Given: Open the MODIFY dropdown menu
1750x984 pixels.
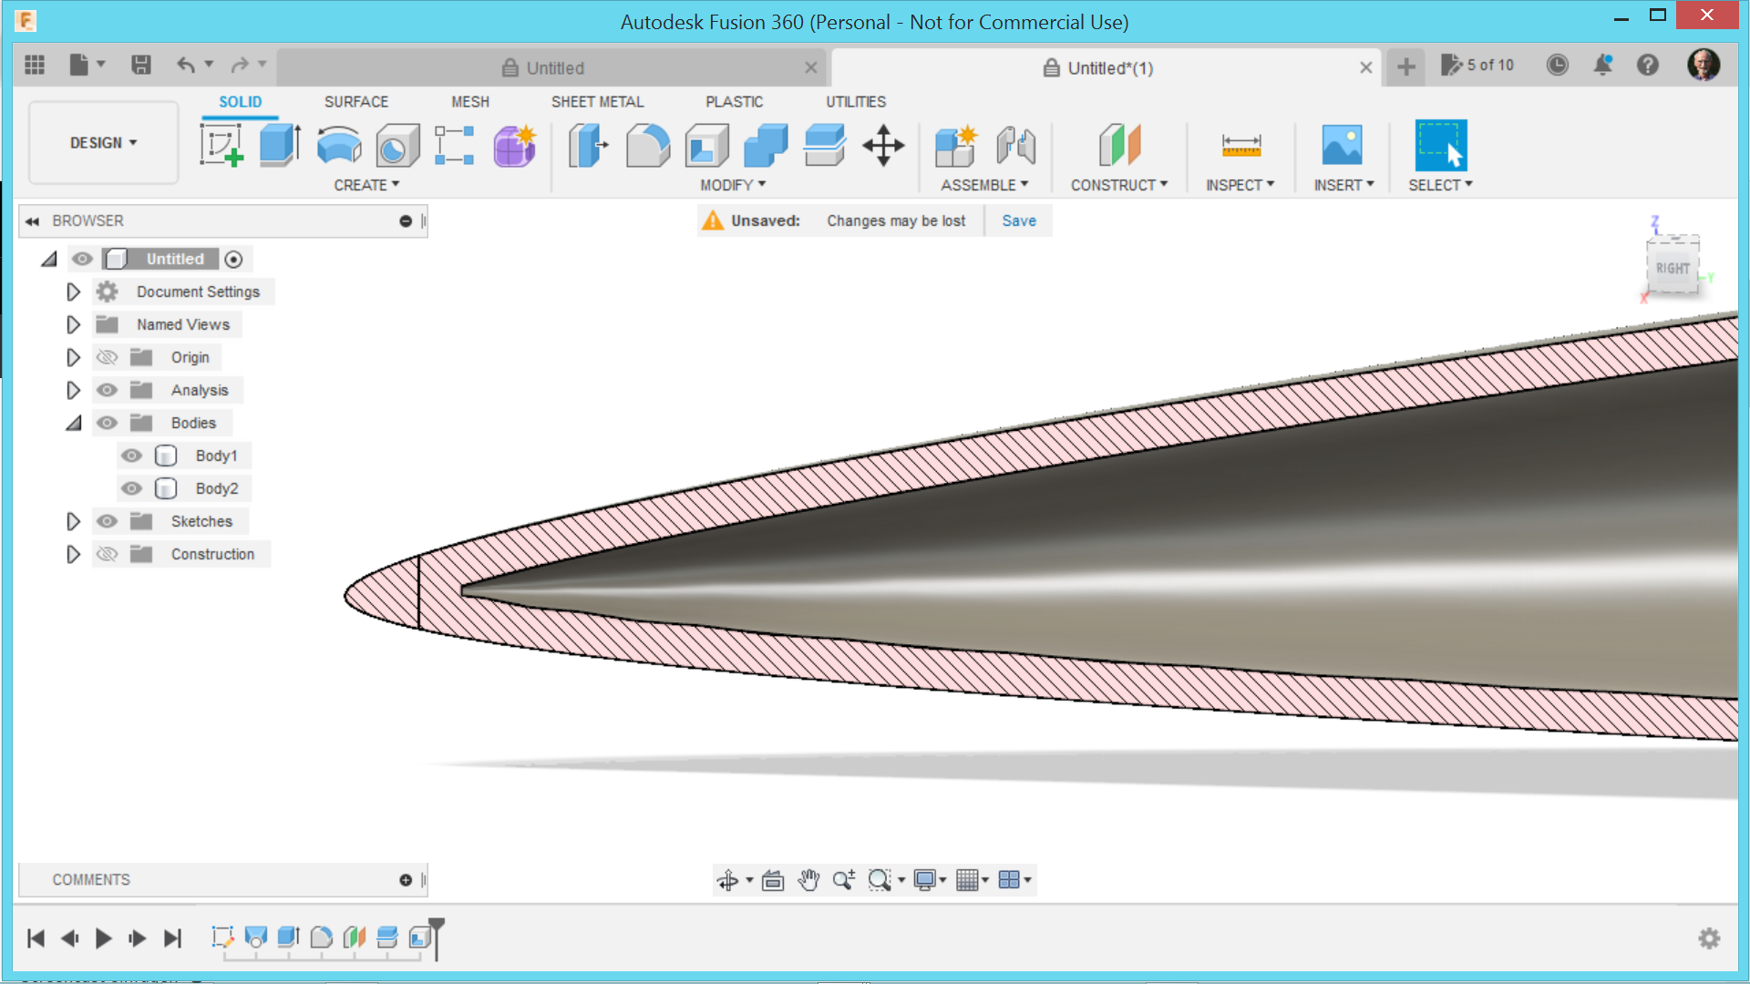Looking at the screenshot, I should coord(732,184).
